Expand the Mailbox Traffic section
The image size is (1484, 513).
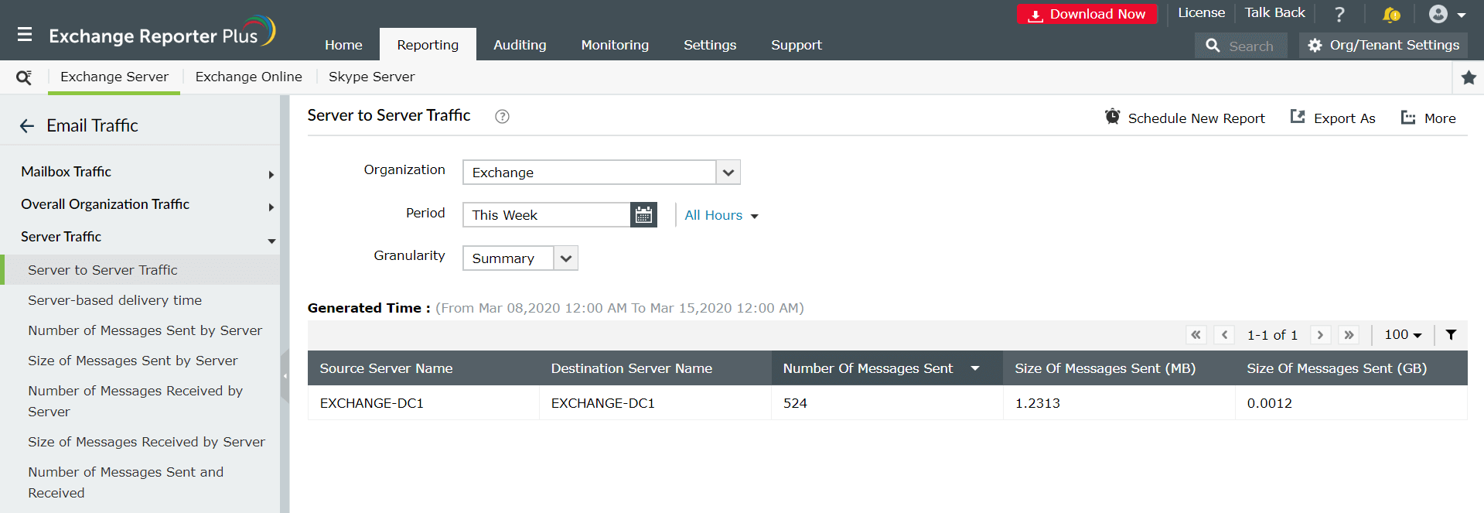click(271, 175)
